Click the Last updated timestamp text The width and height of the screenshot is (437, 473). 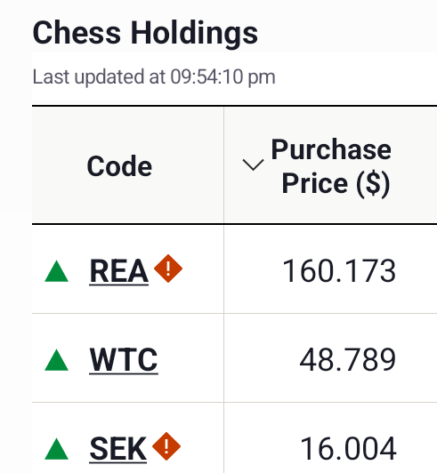point(154,77)
